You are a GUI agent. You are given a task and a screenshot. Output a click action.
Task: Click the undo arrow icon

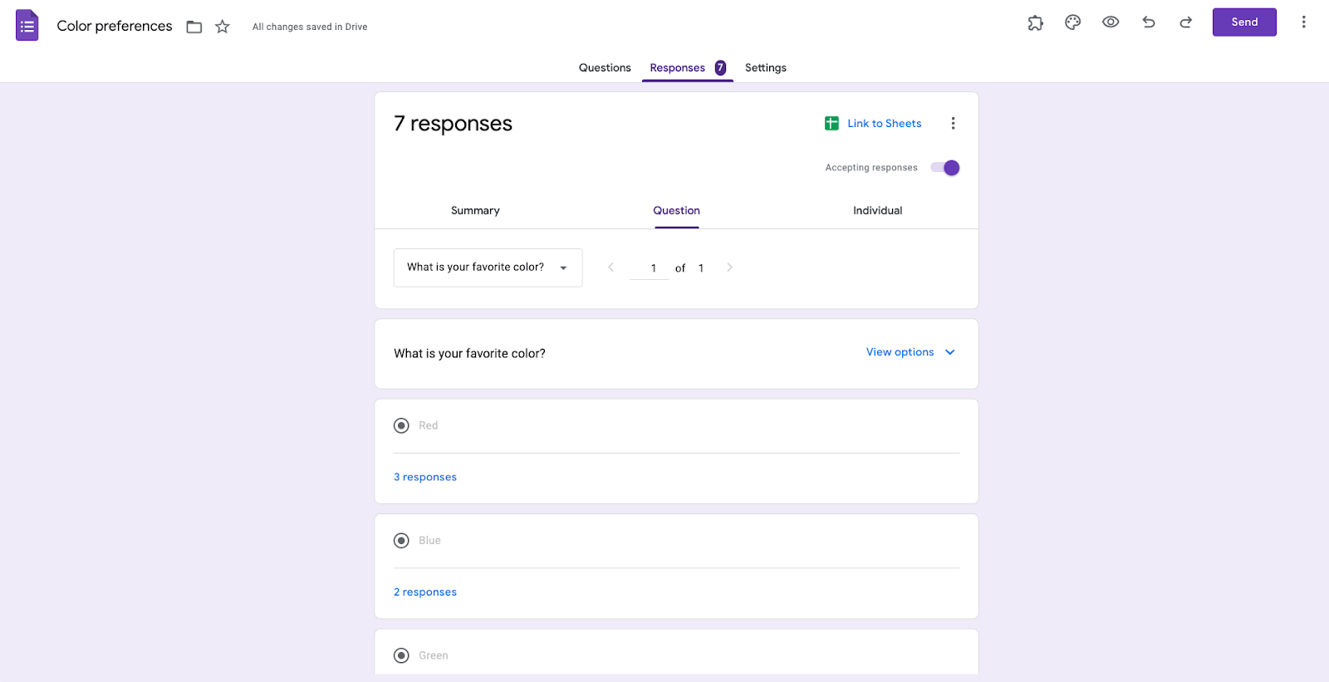(x=1149, y=22)
